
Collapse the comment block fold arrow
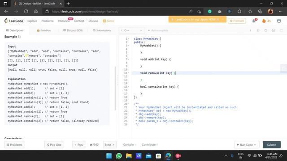(x=129, y=104)
